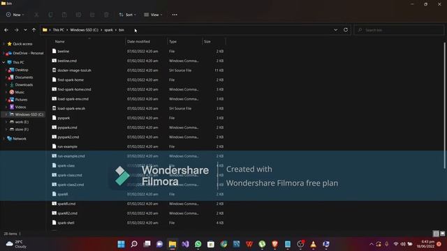
Task: Open the View dropdown
Action: pyautogui.click(x=153, y=15)
